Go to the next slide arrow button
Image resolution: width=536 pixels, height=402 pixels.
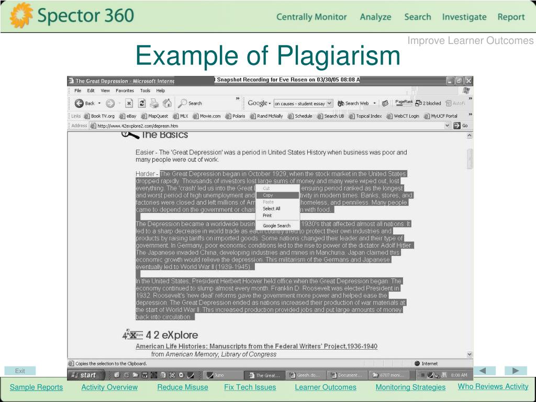(516, 371)
